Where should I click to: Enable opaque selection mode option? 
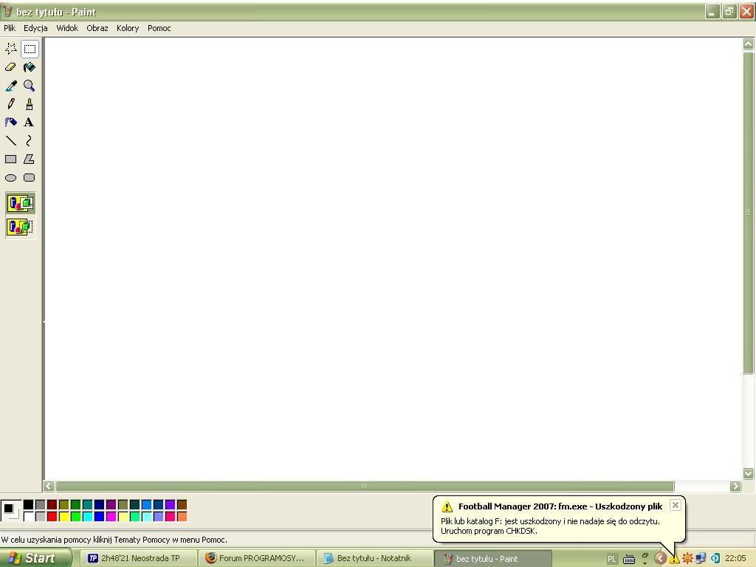tap(20, 203)
